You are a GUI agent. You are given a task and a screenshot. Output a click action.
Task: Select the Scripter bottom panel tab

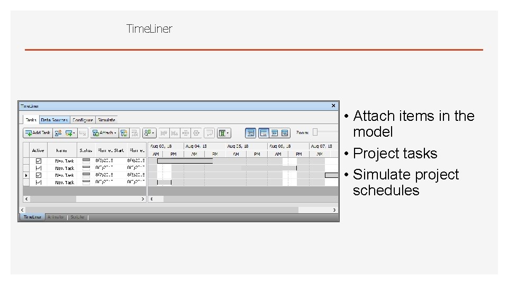pos(77,217)
